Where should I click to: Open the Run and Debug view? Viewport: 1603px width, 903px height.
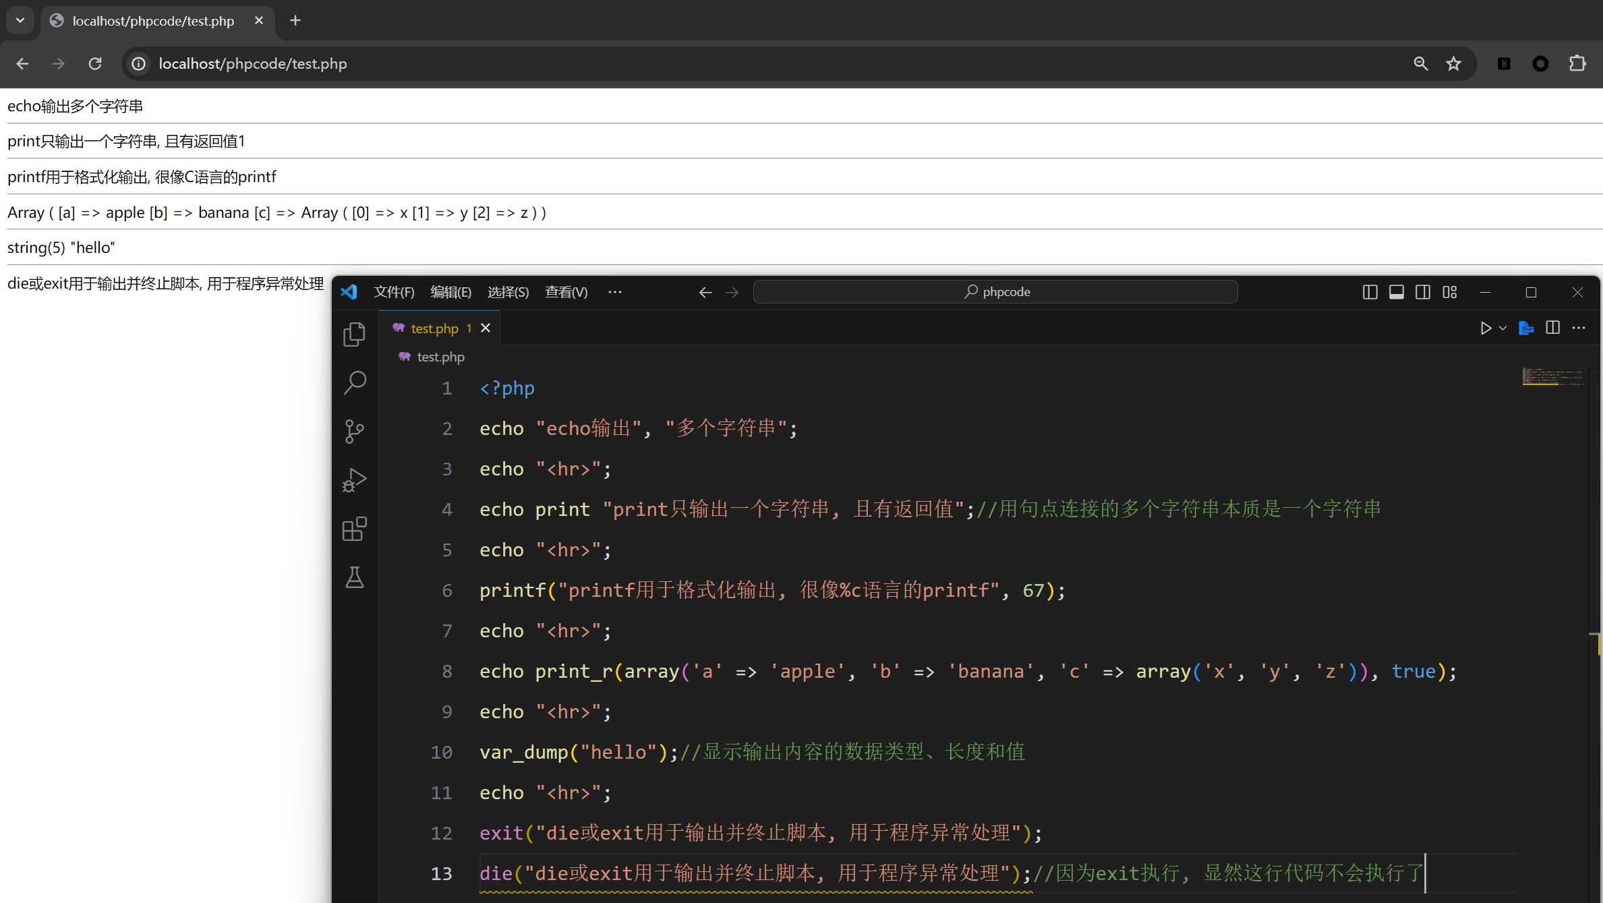pyautogui.click(x=354, y=479)
